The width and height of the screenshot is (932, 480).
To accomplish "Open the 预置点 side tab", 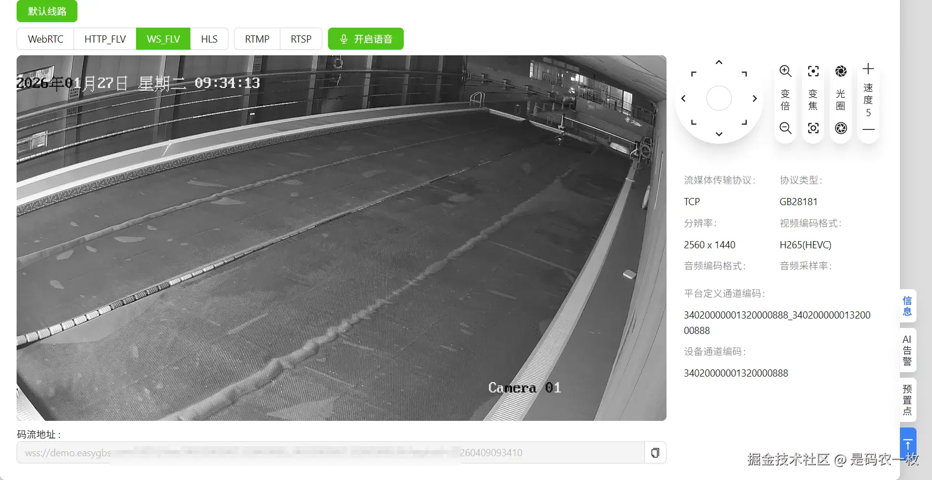I will (x=908, y=400).
